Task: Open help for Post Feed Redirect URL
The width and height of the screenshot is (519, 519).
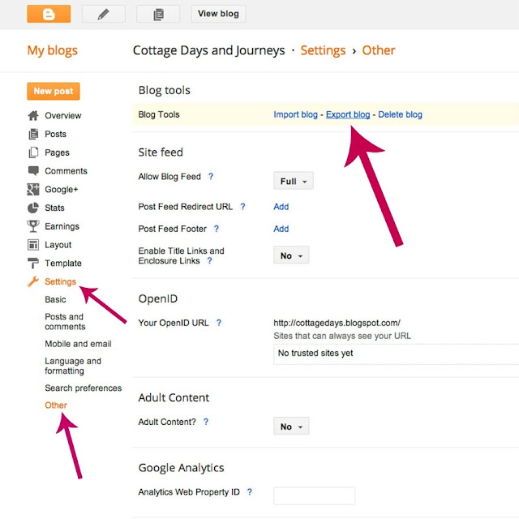Action: 242,207
